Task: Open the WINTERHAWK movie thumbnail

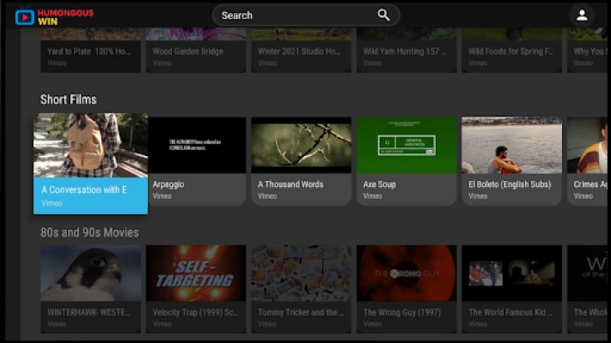Action: 90,274
